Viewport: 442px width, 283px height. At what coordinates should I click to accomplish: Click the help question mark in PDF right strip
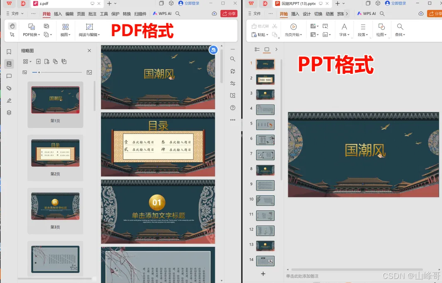click(x=233, y=107)
